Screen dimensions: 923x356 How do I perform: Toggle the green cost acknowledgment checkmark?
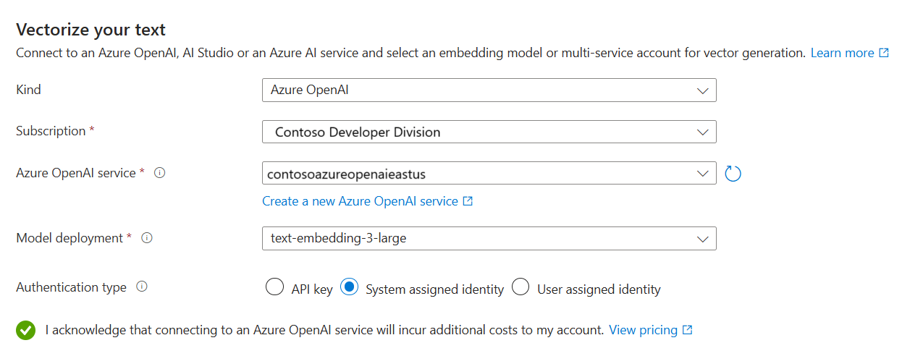pos(26,331)
